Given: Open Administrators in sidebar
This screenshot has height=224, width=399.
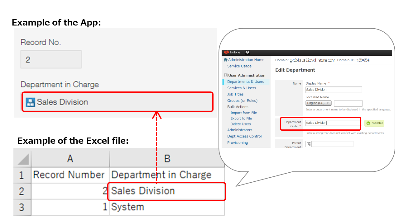Looking at the screenshot, I should pyautogui.click(x=240, y=130).
